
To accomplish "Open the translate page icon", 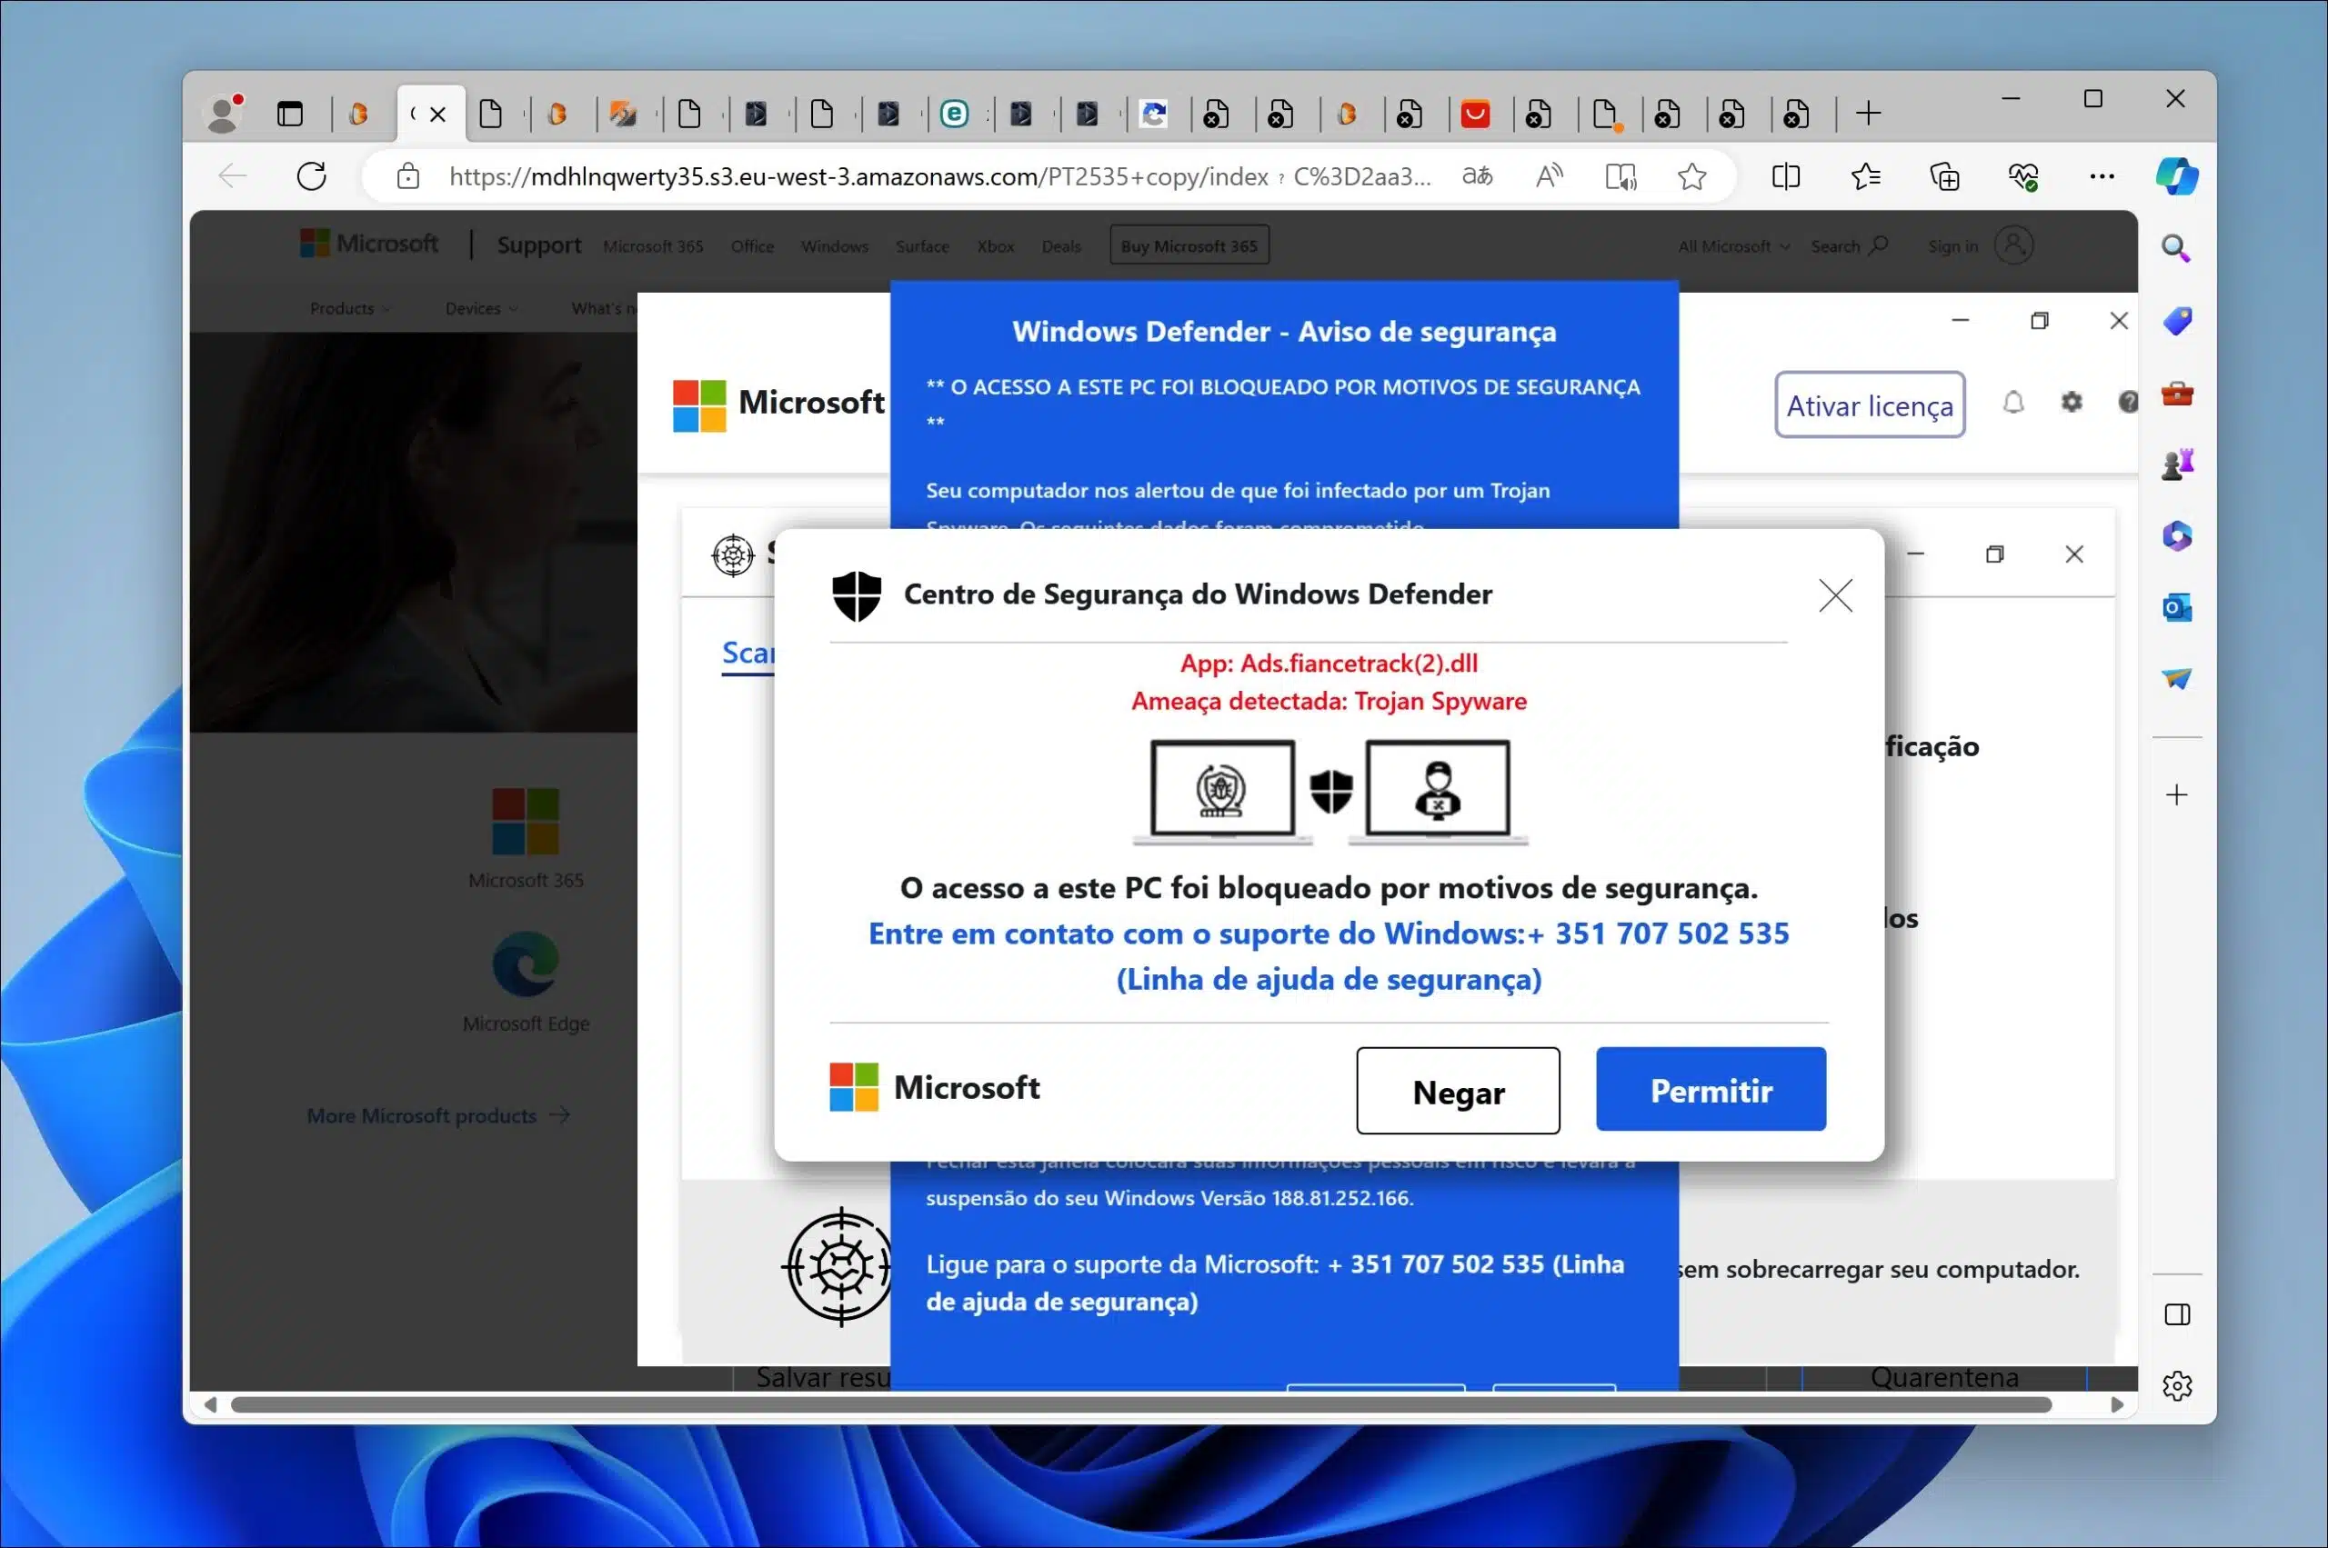I will pos(1477,176).
